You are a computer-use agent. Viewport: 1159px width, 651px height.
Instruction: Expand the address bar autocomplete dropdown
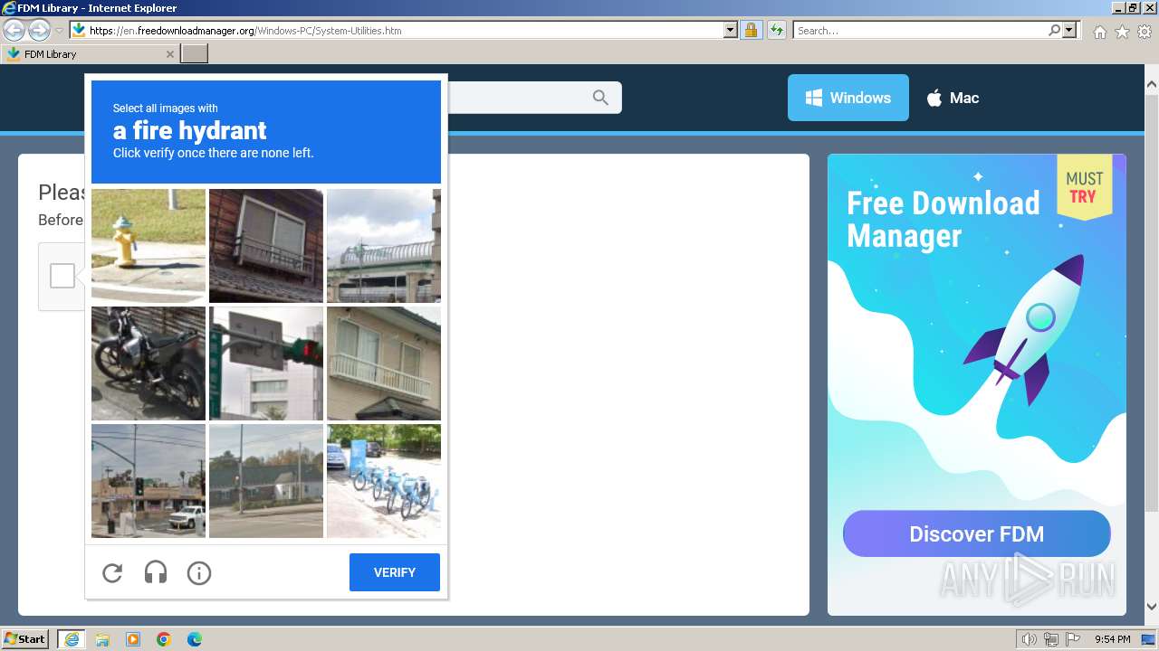tap(731, 30)
